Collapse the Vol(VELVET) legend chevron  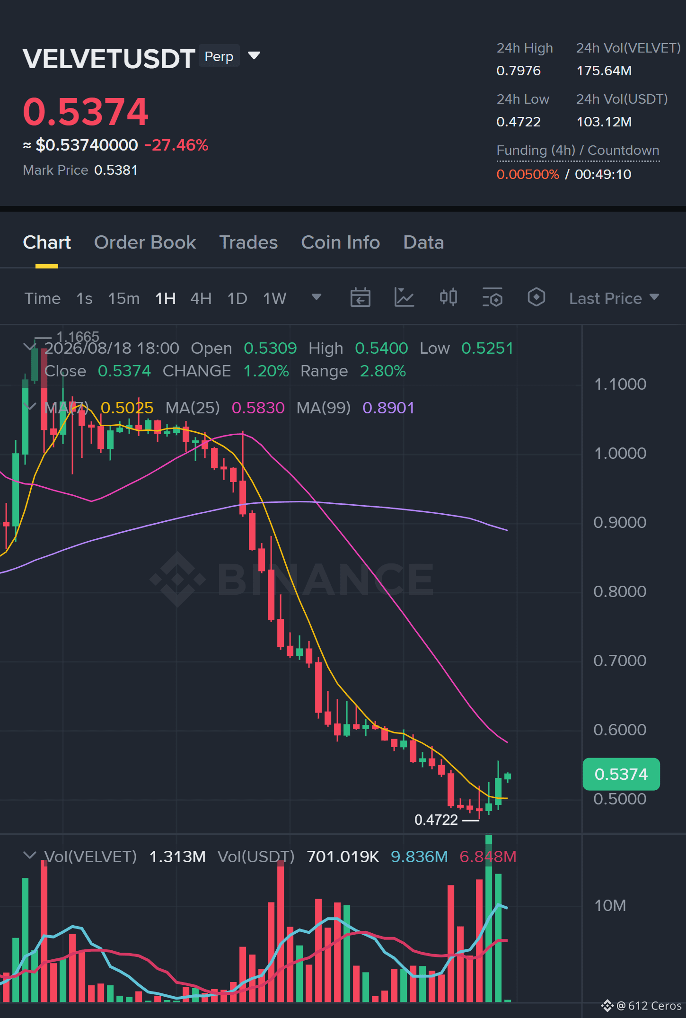coord(30,855)
